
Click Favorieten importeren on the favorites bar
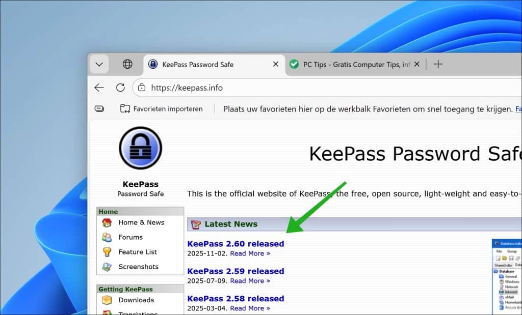click(162, 108)
